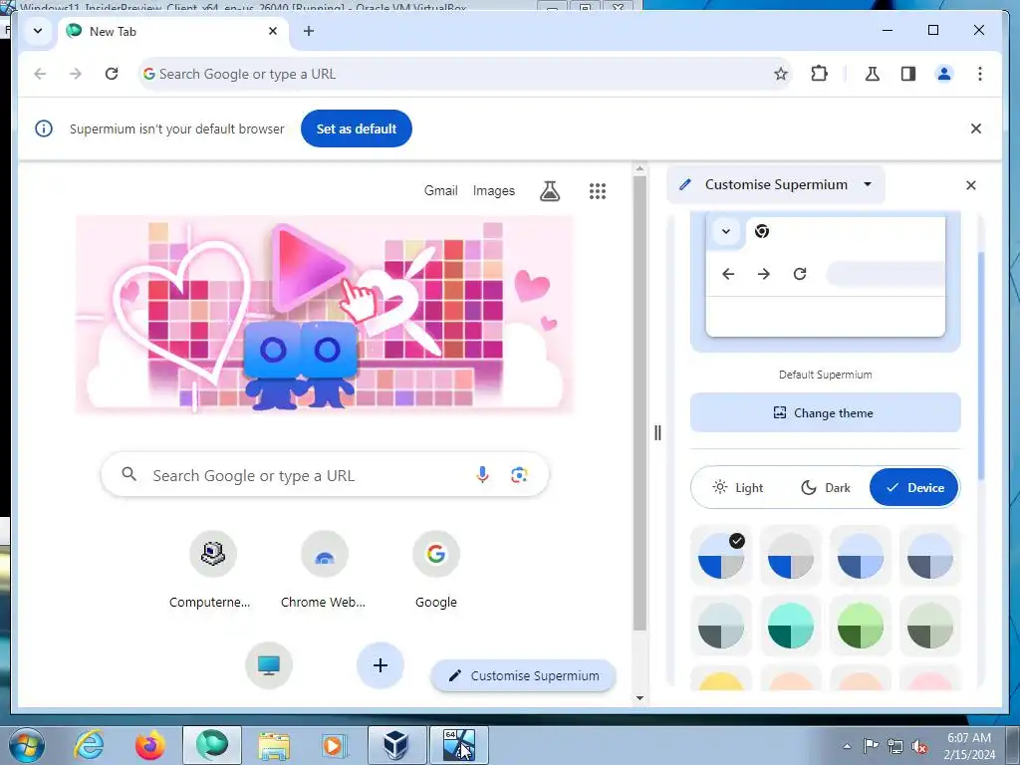
Task: Pick the blue and grey color swatch
Action: [790, 556]
